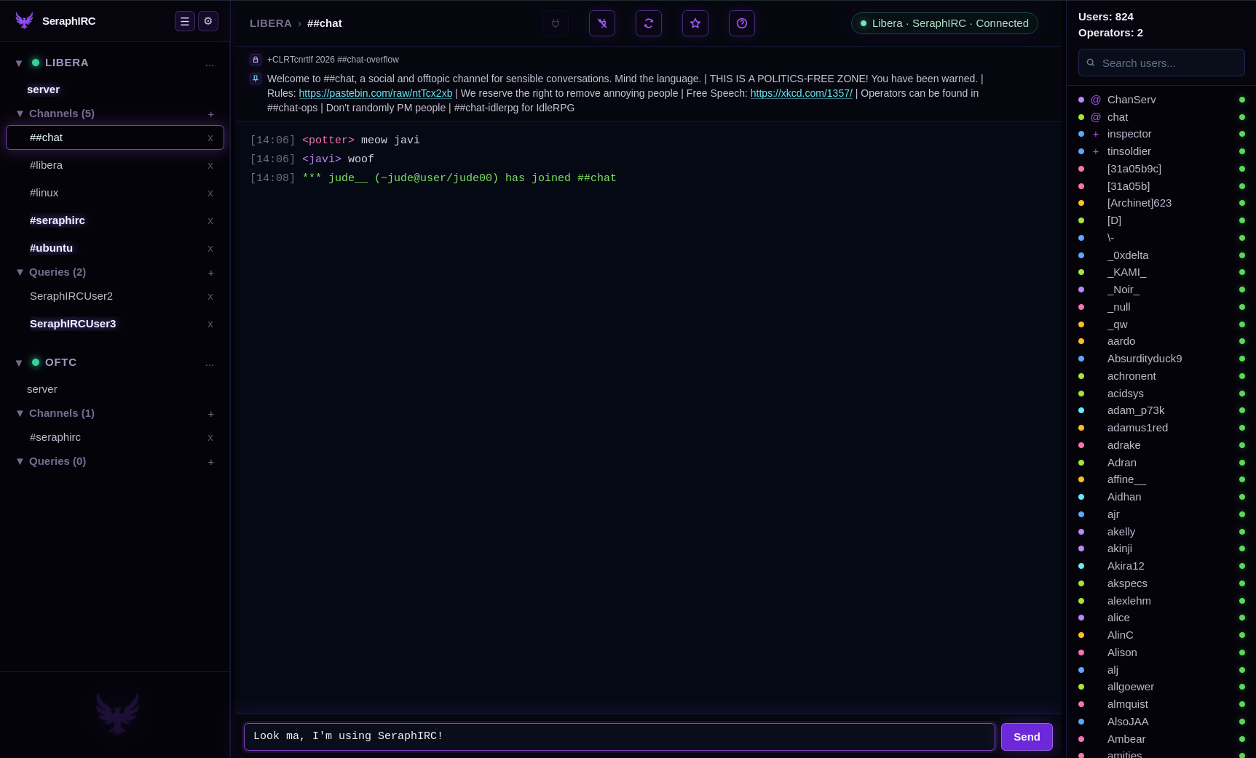Click the star favorites icon
This screenshot has height=758, width=1256.
(x=695, y=23)
